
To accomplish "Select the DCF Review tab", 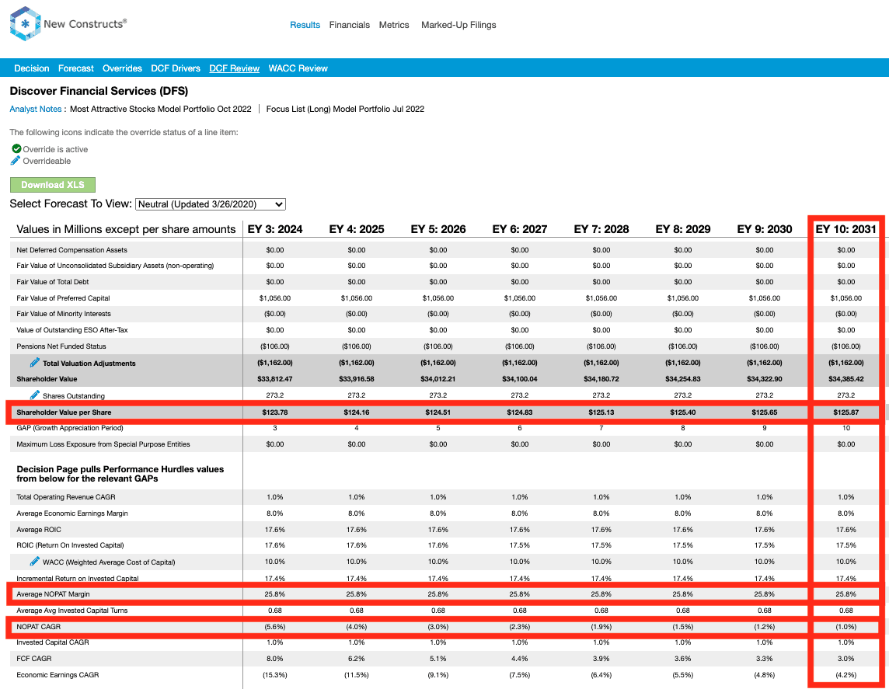I will click(x=234, y=68).
